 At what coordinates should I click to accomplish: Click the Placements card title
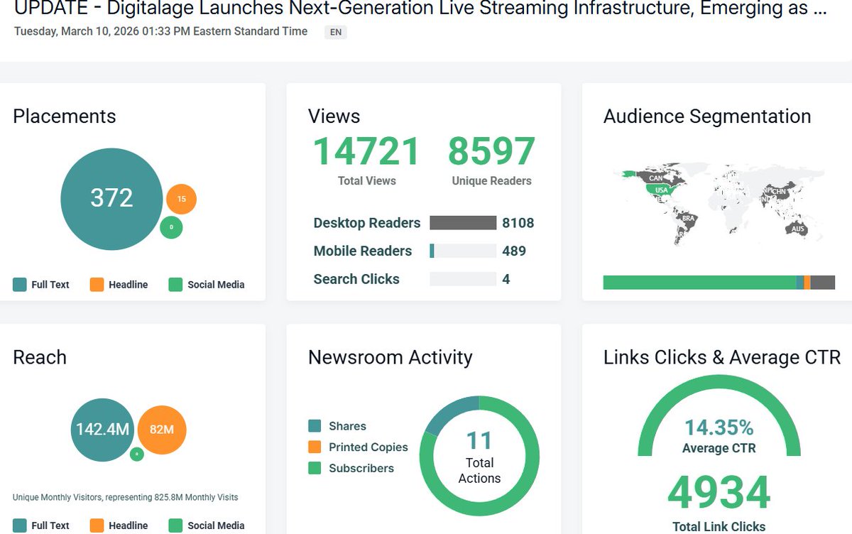[65, 116]
